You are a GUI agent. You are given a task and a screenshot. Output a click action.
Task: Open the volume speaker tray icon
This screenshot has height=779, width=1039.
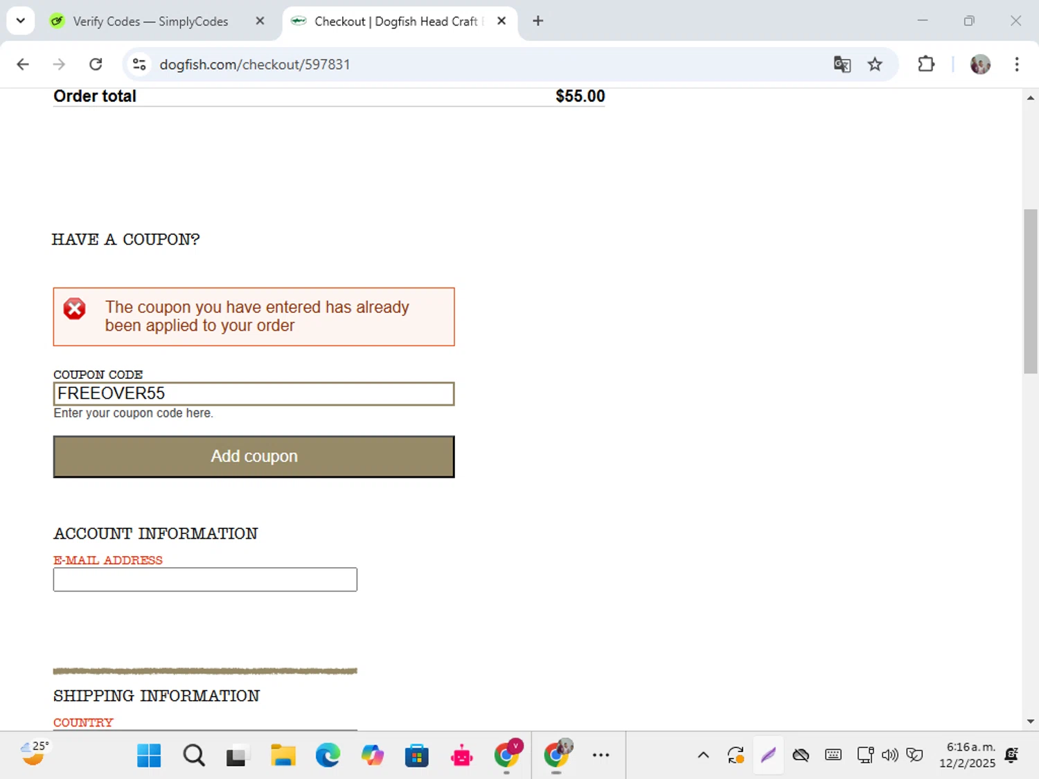889,755
